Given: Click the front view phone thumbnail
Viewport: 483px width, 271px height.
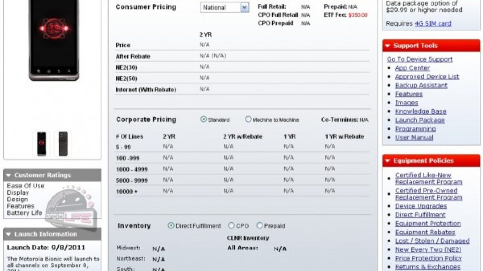Looking at the screenshot, I should [41, 144].
